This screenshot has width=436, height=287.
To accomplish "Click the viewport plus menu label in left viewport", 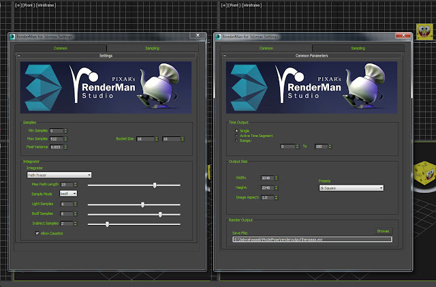I will point(18,5).
